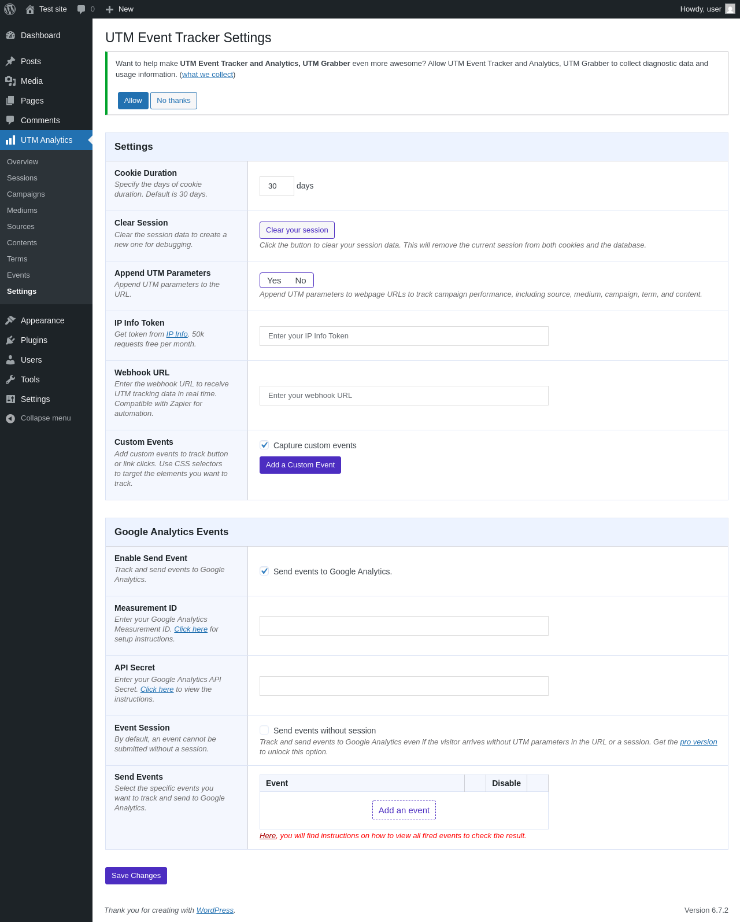740x922 pixels.
Task: Open the what we collect link
Action: coord(208,75)
